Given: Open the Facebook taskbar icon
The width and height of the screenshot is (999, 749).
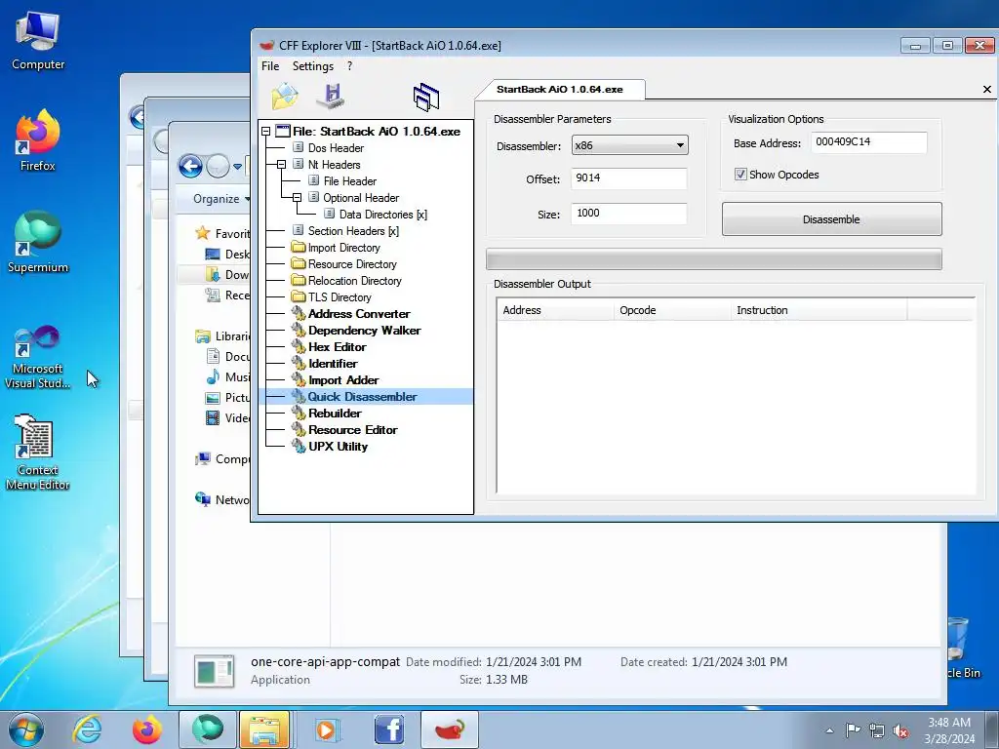Looking at the screenshot, I should coord(388,729).
